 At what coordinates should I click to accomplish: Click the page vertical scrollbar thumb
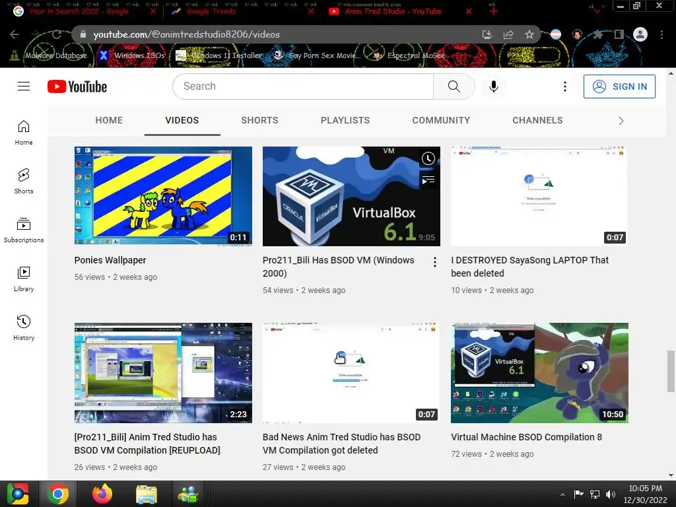(671, 371)
